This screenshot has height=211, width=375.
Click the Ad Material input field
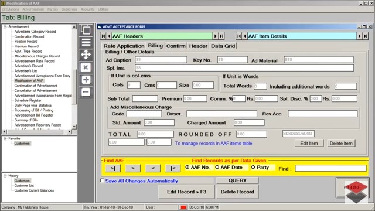pos(319,60)
